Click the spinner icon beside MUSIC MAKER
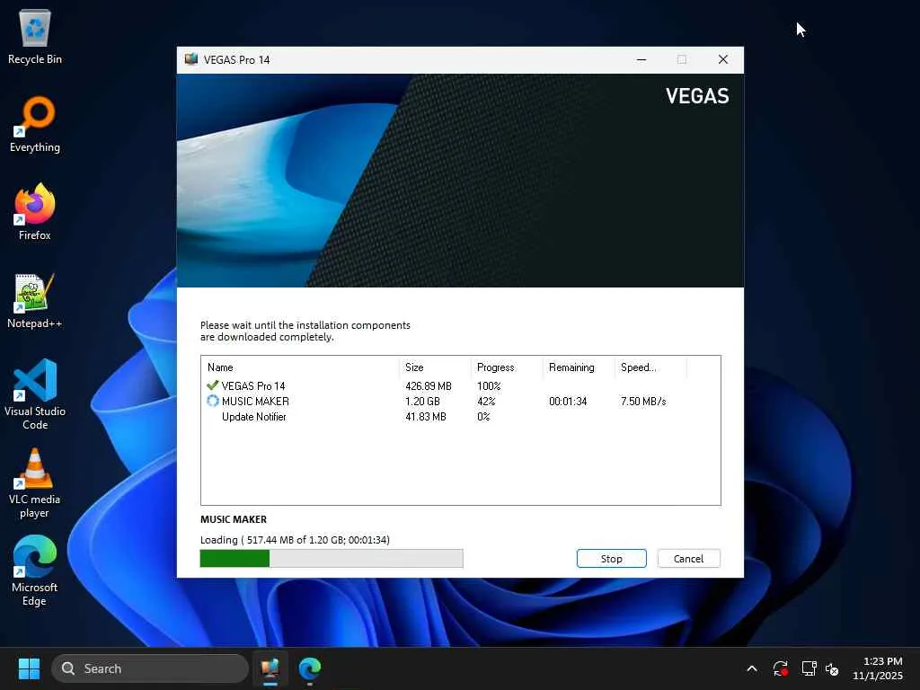 (x=212, y=401)
